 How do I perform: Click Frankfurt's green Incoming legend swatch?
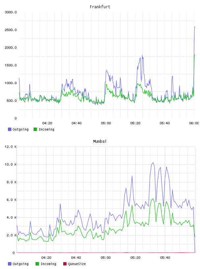click(35, 129)
